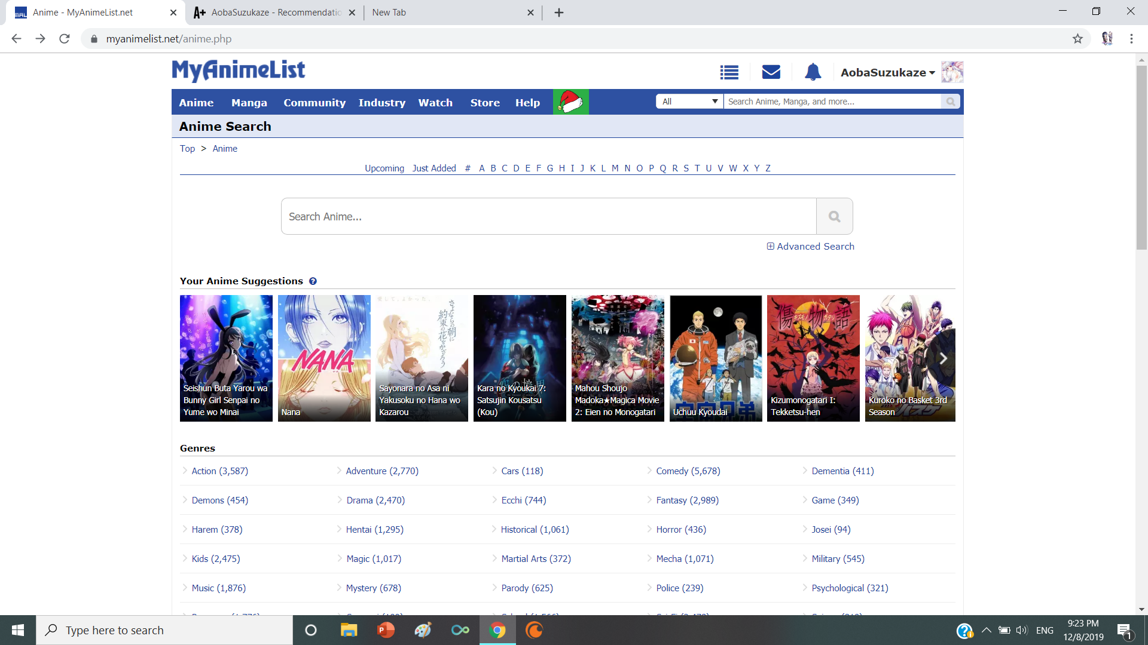Open the Comedy genre link
The width and height of the screenshot is (1148, 645).
[x=688, y=471]
